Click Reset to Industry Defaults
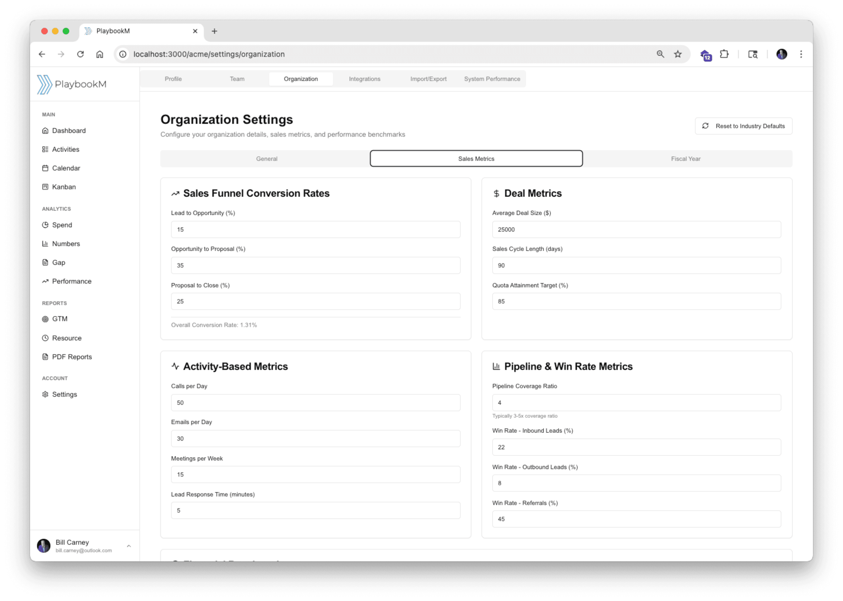The height and width of the screenshot is (601, 843). point(743,126)
